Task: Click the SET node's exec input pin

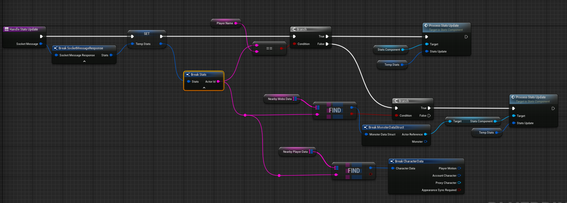Action: click(132, 36)
